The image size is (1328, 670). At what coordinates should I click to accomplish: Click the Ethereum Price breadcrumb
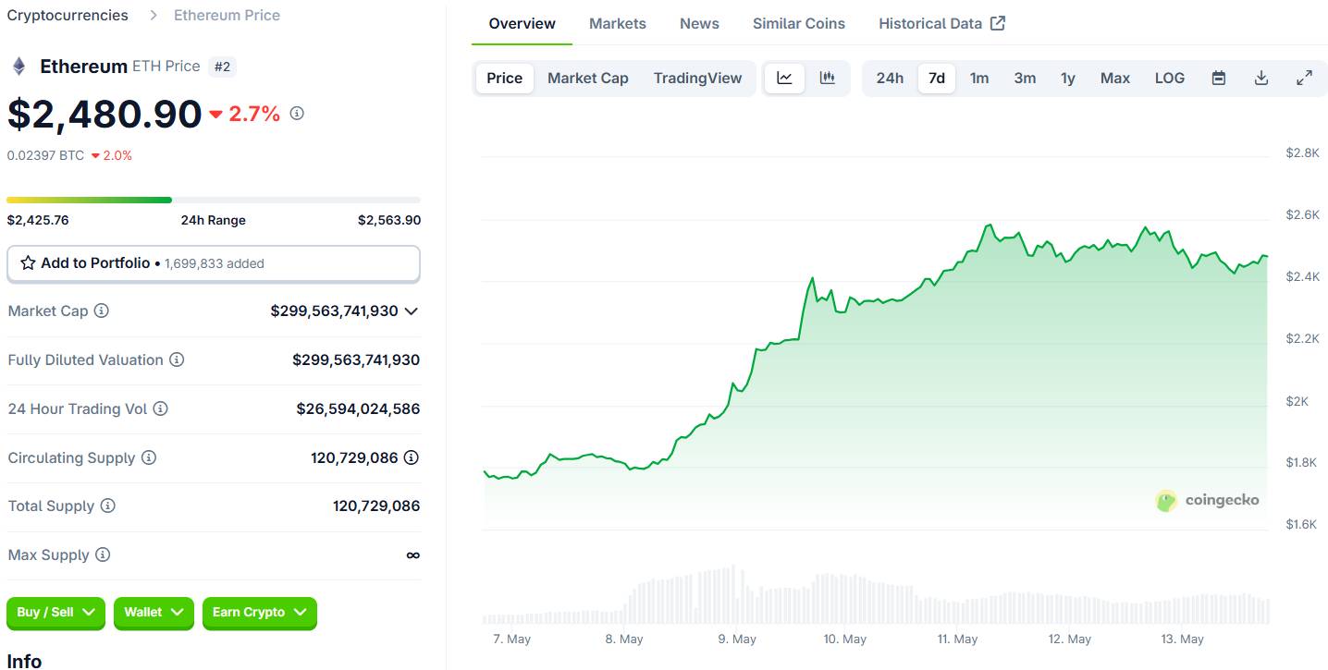coord(227,15)
